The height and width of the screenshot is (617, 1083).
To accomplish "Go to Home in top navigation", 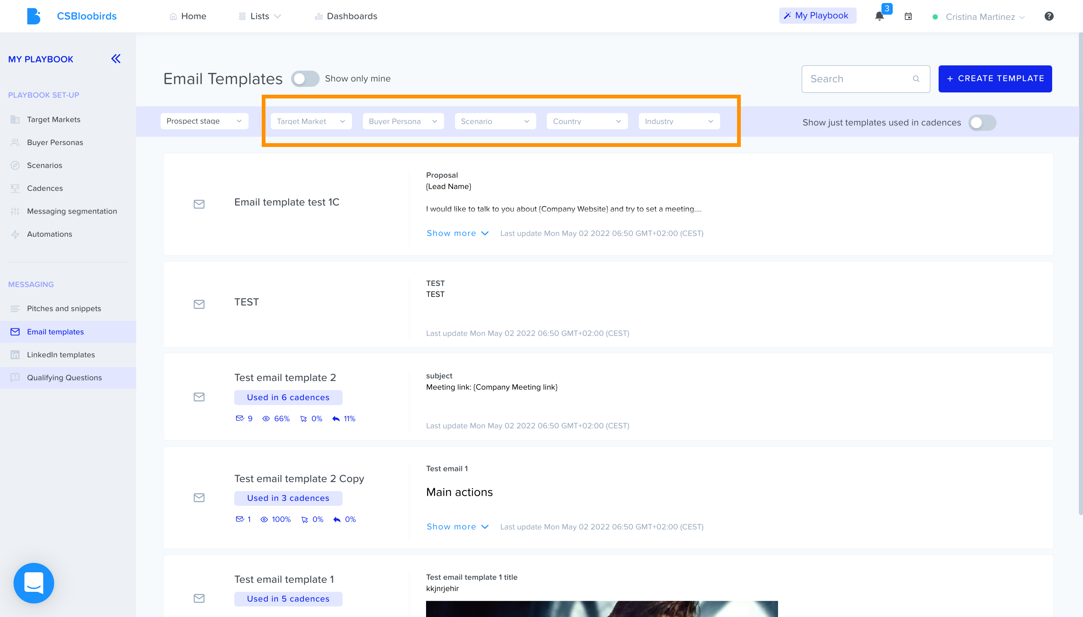I will tap(188, 16).
